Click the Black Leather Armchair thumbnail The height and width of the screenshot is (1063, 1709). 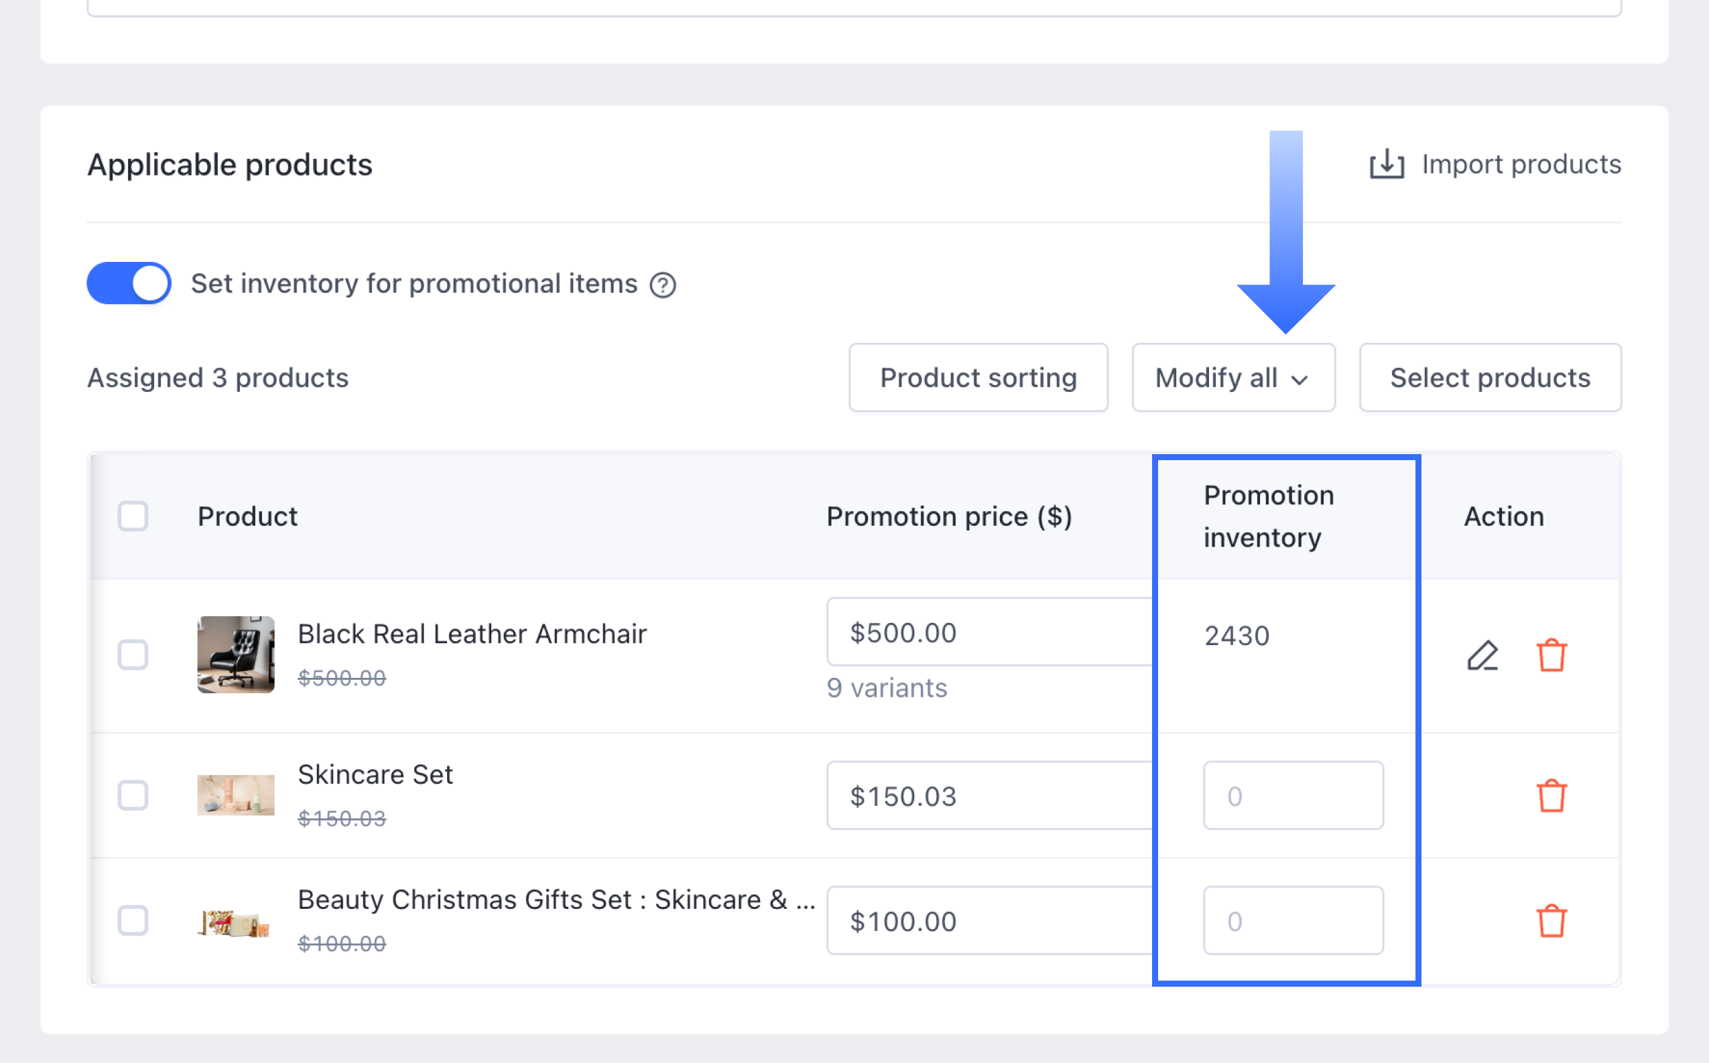236,654
